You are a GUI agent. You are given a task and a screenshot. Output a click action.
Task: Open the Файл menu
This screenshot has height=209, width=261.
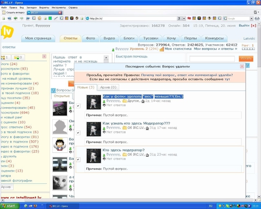pyautogui.click(x=4, y=8)
